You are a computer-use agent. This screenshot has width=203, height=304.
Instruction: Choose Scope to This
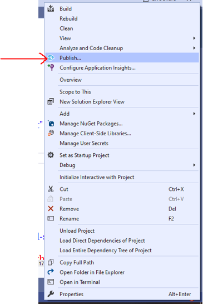pos(122,92)
